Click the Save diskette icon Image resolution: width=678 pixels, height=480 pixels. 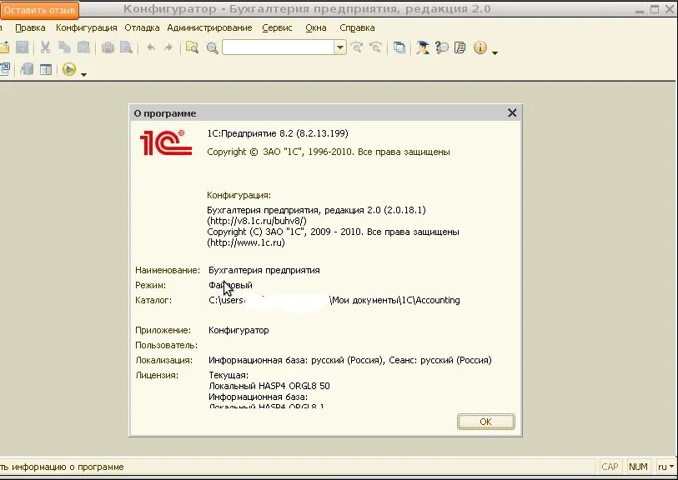click(22, 47)
